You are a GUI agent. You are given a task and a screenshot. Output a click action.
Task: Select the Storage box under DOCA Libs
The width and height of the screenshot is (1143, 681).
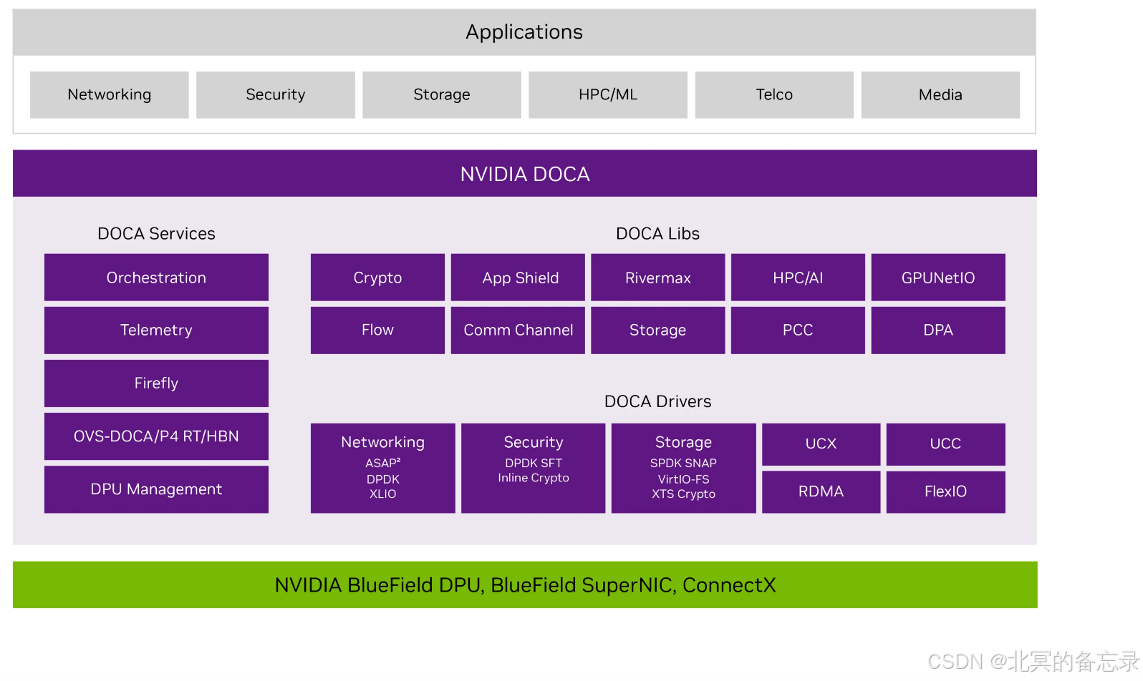pos(657,330)
